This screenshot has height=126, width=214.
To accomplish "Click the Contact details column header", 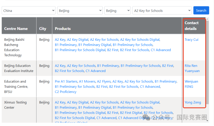I will pyautogui.click(x=194, y=26).
